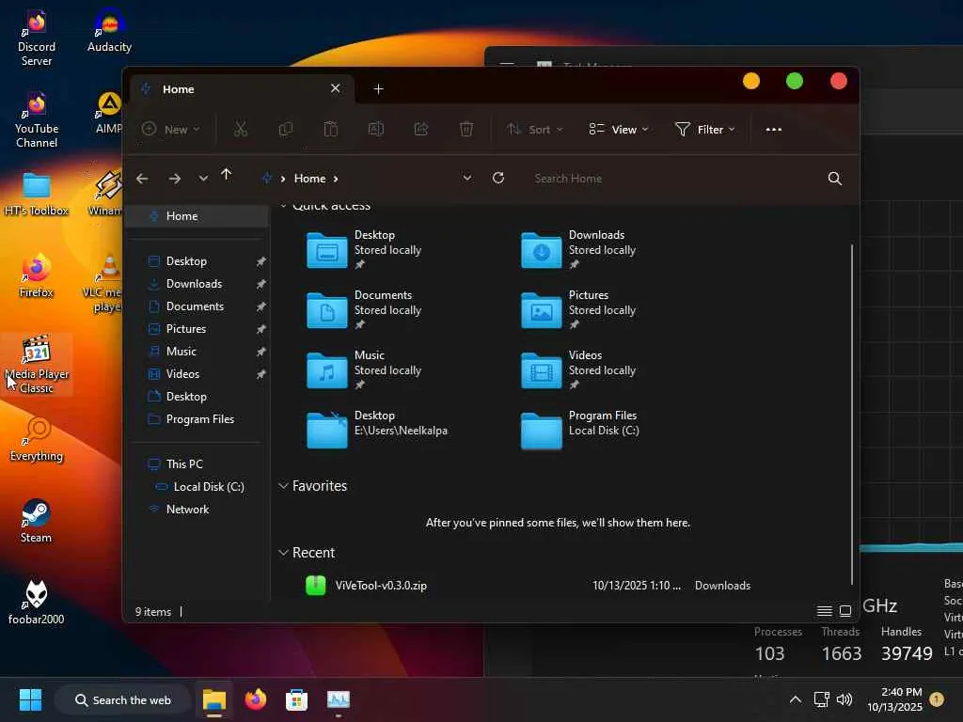Open Microsoft Store from the taskbar
The width and height of the screenshot is (963, 722).
296,699
